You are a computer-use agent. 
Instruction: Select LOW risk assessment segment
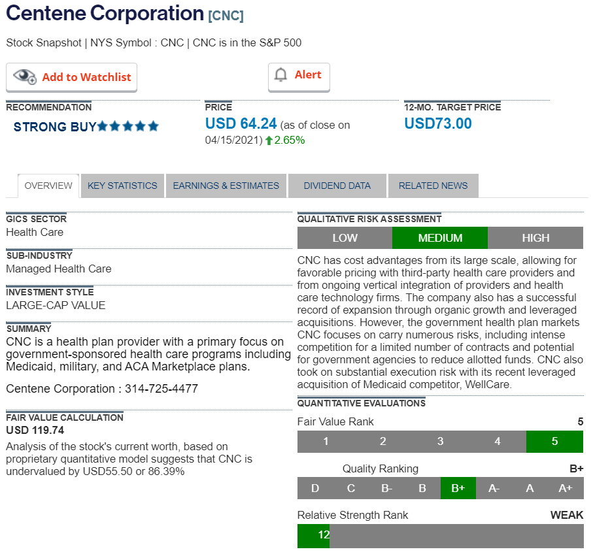tap(345, 238)
